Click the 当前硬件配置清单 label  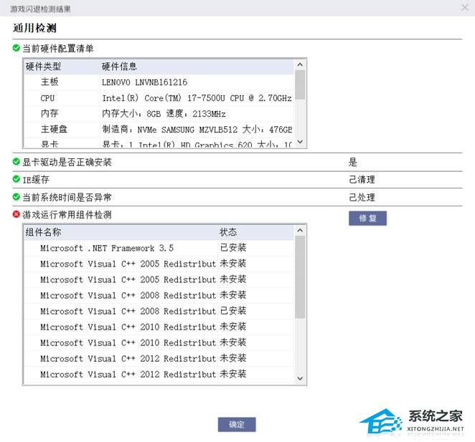(58, 49)
